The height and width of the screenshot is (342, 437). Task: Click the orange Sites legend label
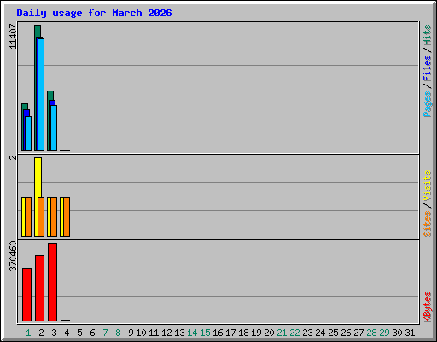(428, 224)
